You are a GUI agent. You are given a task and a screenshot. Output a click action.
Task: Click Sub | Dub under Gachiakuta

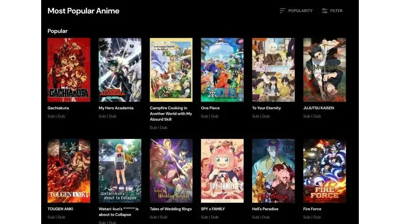coord(56,116)
